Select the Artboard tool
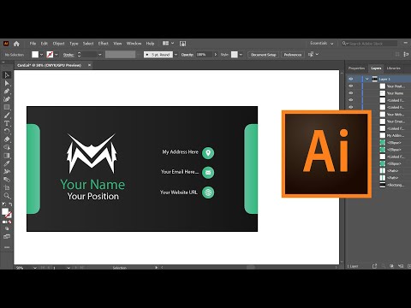The image size is (411, 308). (7, 187)
